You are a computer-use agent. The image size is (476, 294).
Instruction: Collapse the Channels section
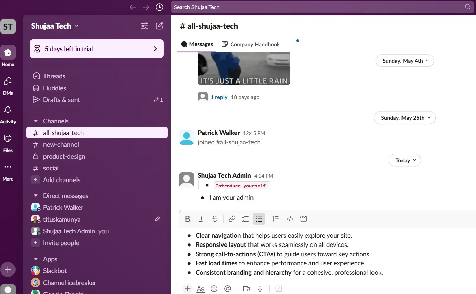coord(36,121)
